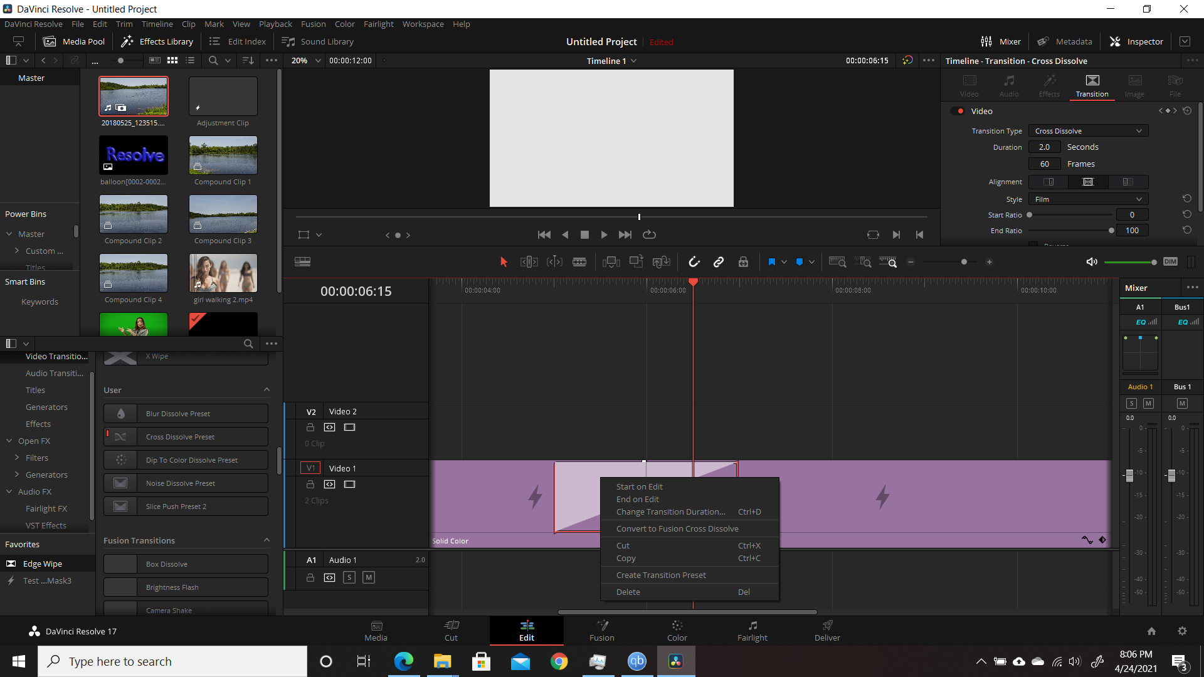Image resolution: width=1204 pixels, height=677 pixels.
Task: Click the Detail Zoom icon
Action: (x=863, y=262)
